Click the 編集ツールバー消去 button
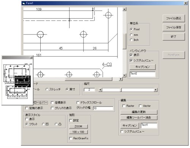The image size is (190, 148). (x=139, y=118)
